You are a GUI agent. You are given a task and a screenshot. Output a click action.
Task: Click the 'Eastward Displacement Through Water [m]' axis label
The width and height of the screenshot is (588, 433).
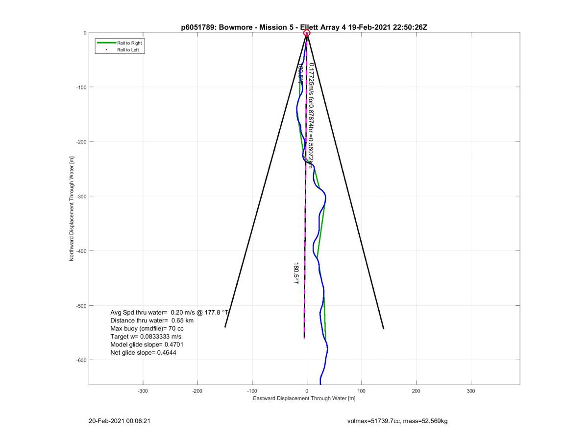tap(304, 399)
